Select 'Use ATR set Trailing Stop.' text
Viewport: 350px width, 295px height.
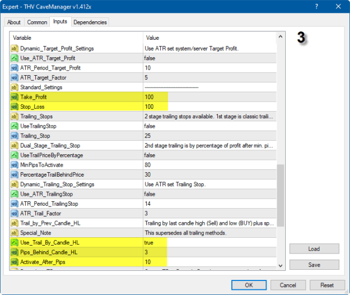point(175,185)
